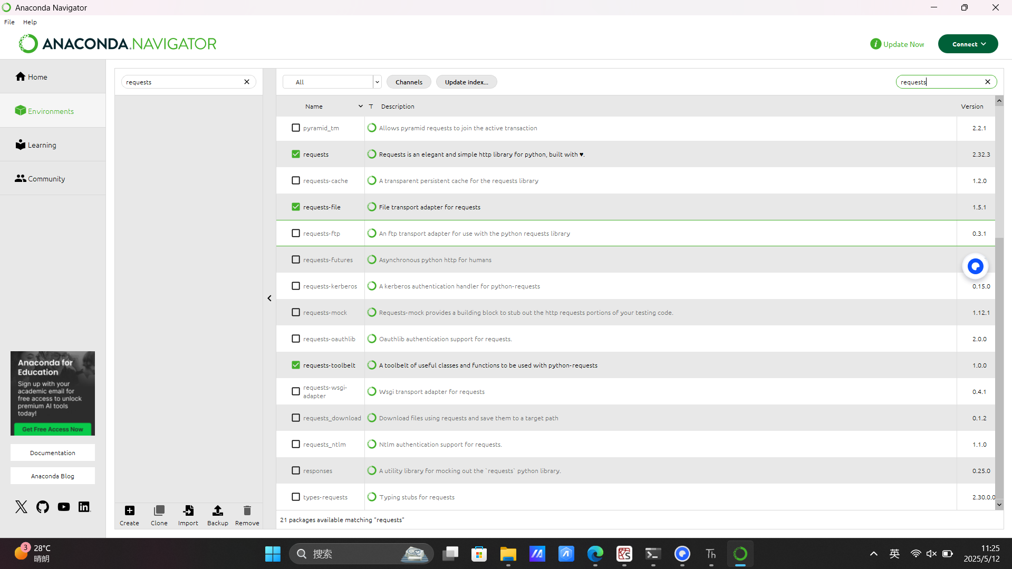Open the terminal app in the taskbar
Viewport: 1012px width, 569px height.
(x=653, y=554)
